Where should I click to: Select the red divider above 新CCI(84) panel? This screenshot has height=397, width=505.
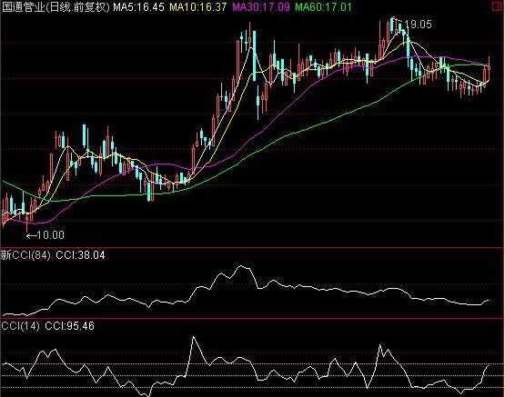(x=252, y=247)
